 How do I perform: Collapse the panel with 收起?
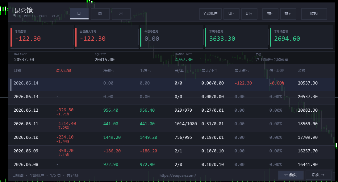(314, 14)
